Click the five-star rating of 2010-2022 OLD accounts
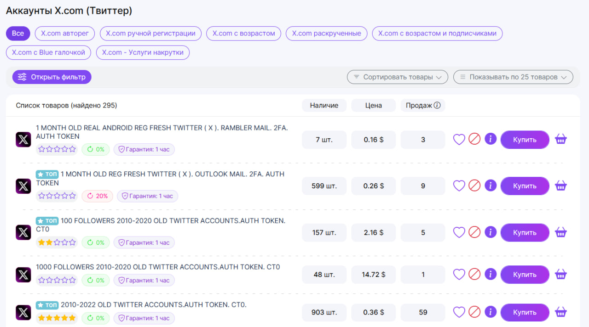This screenshot has height=327, width=589. (x=57, y=318)
